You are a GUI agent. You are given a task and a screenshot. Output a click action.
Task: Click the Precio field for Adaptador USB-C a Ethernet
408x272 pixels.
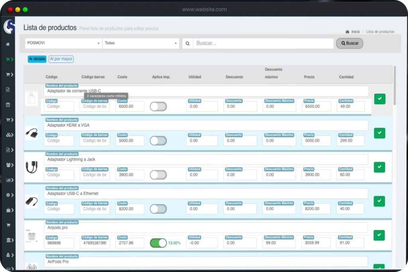(x=316, y=209)
